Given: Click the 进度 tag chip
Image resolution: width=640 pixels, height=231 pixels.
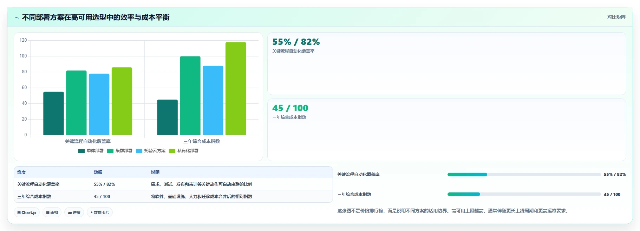Looking at the screenshot, I should pyautogui.click(x=74, y=212).
